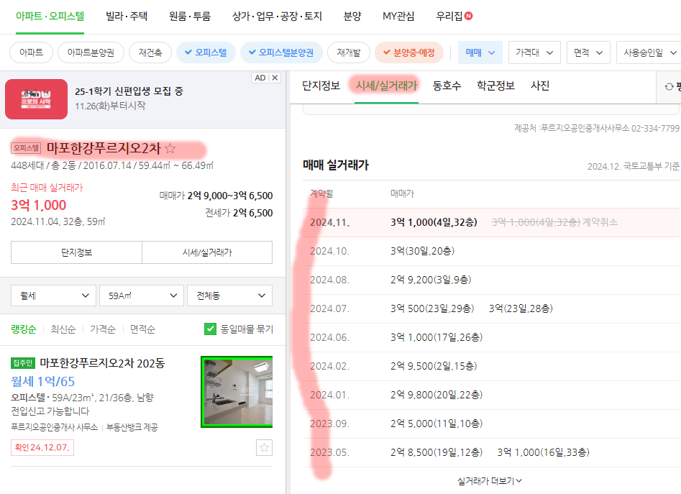Image resolution: width=681 pixels, height=494 pixels.
Task: Open the 동호수 detail tab
Action: [447, 86]
